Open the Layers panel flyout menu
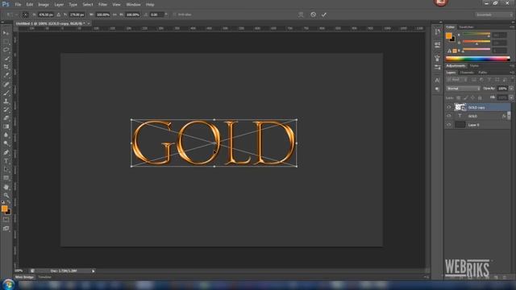516x290 pixels. 512,72
